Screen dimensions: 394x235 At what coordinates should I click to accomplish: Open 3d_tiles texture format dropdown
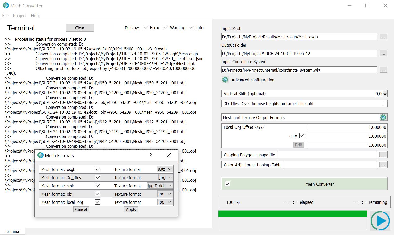166,177
